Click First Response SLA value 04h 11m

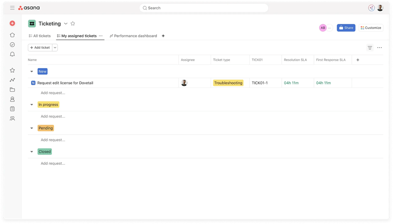click(x=323, y=83)
